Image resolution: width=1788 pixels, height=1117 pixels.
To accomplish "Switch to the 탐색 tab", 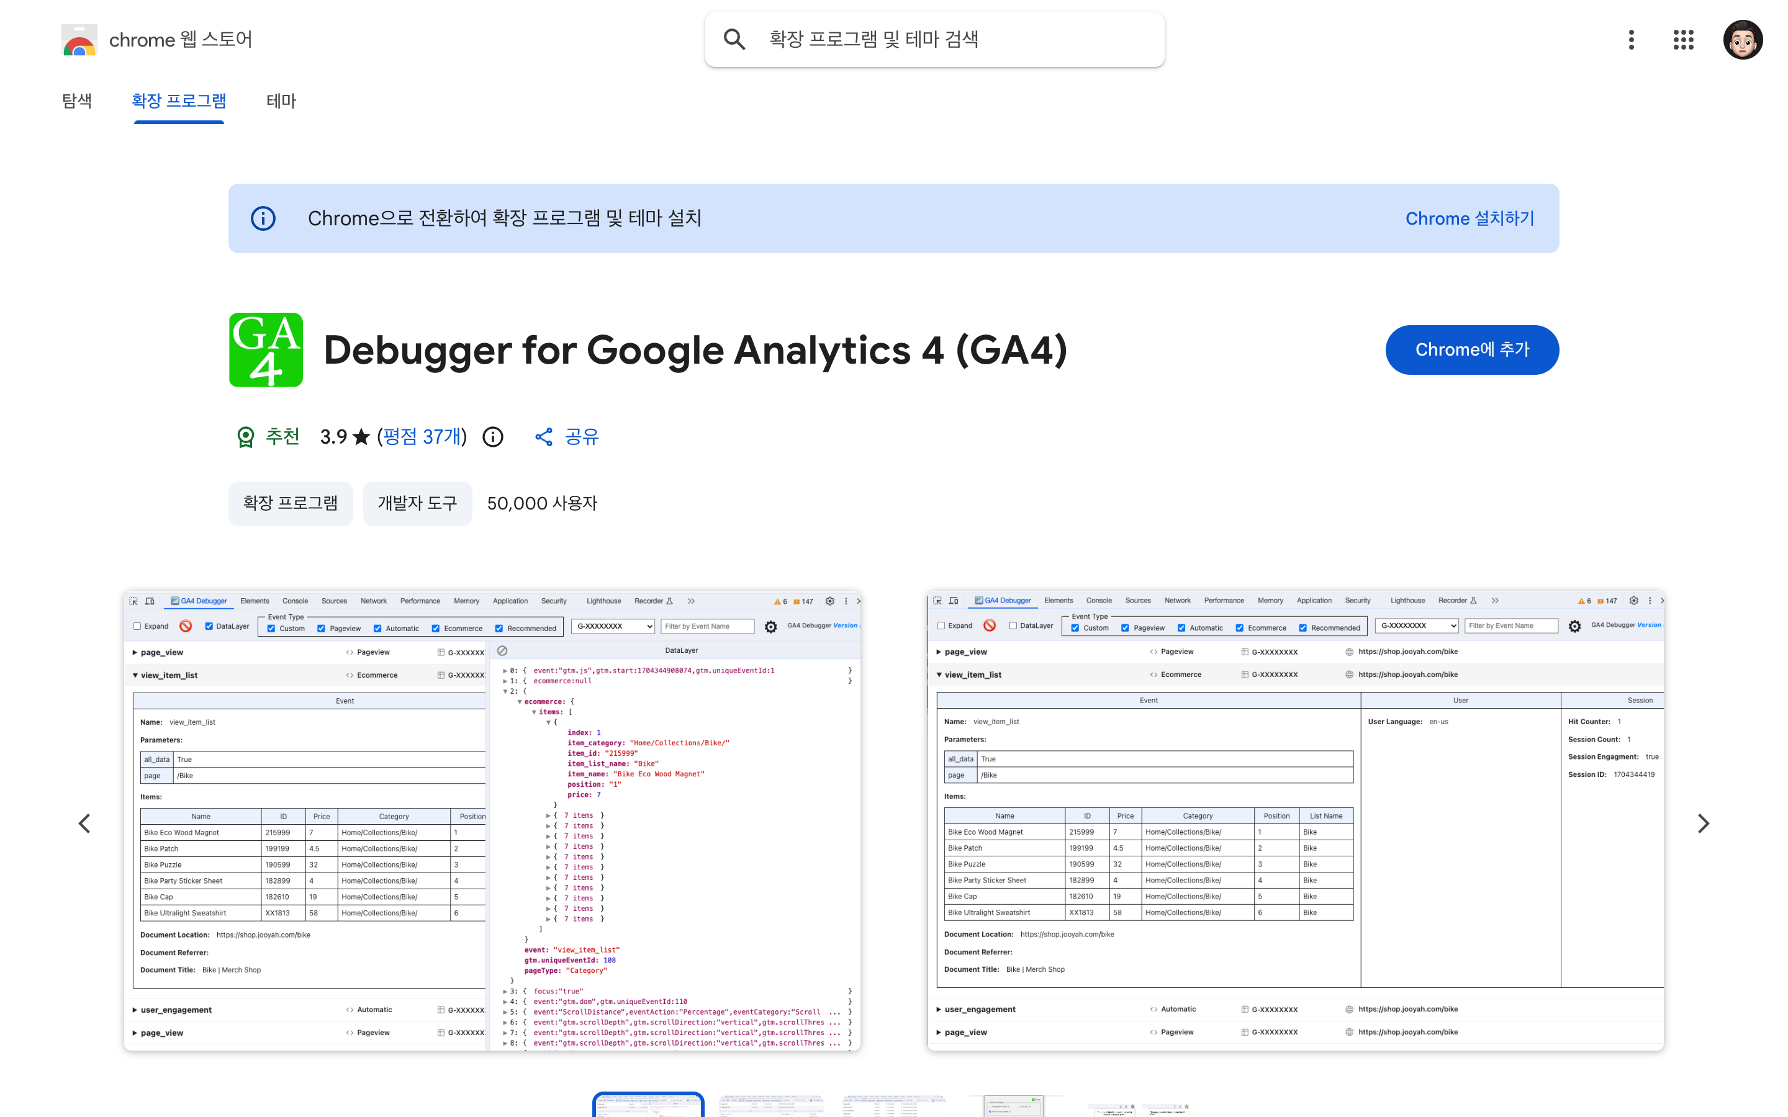I will pyautogui.click(x=77, y=101).
